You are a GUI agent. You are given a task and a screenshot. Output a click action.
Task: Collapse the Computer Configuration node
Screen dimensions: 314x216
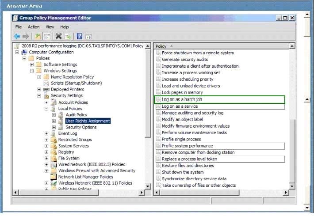(17, 52)
